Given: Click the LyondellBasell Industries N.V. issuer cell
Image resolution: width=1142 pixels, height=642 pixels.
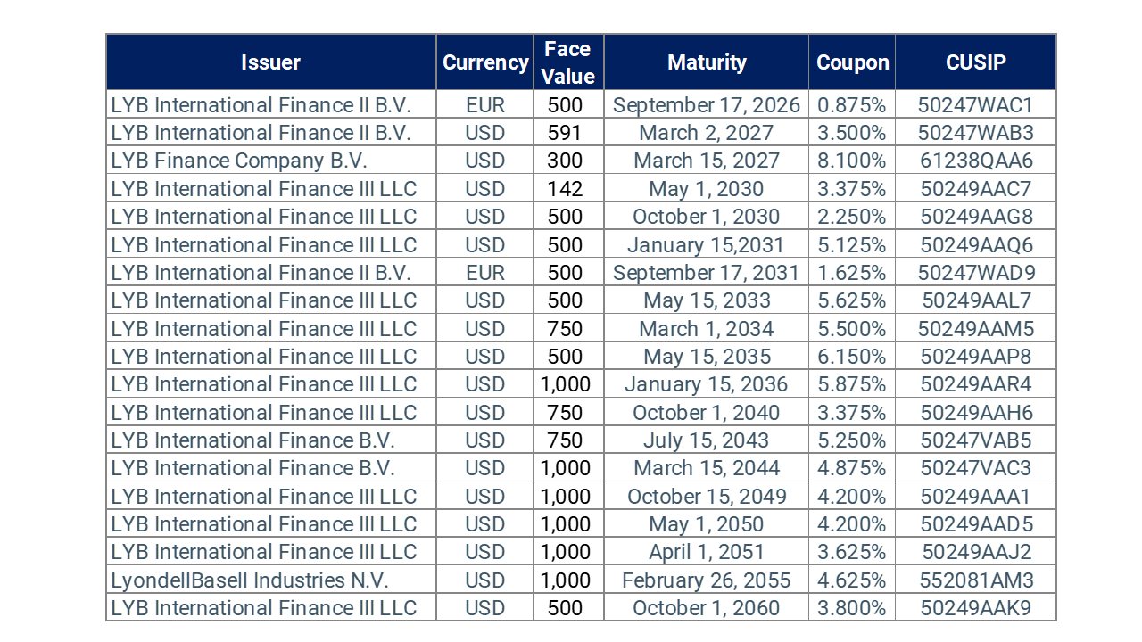Looking at the screenshot, I should tap(250, 580).
